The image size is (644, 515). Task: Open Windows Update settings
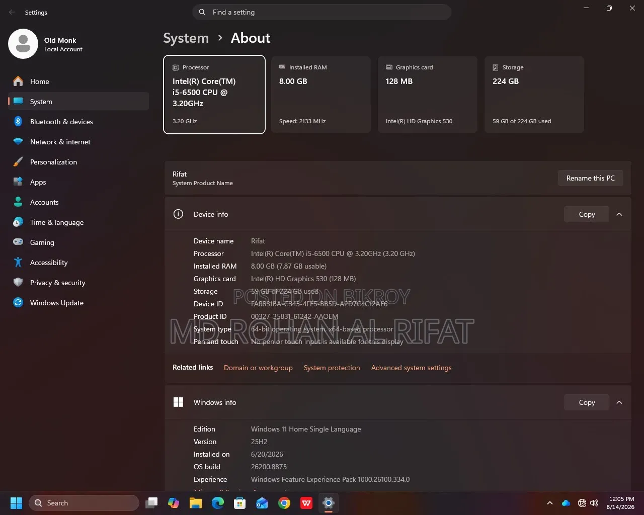pos(78,303)
